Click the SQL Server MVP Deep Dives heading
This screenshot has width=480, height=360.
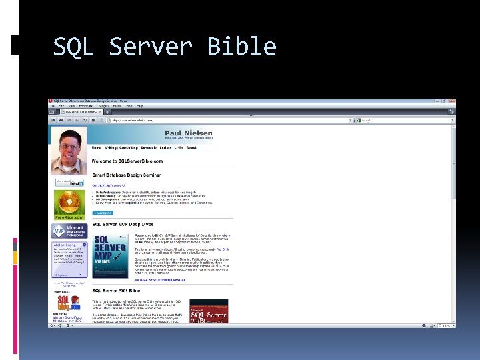click(x=123, y=225)
